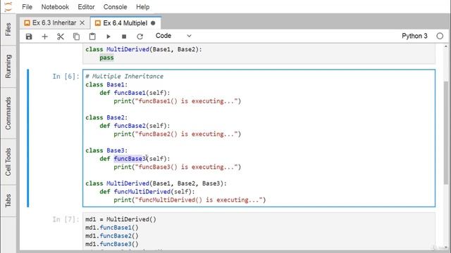
Task: Close the Ex 6.3 Inheritar tab
Action: click(82, 23)
